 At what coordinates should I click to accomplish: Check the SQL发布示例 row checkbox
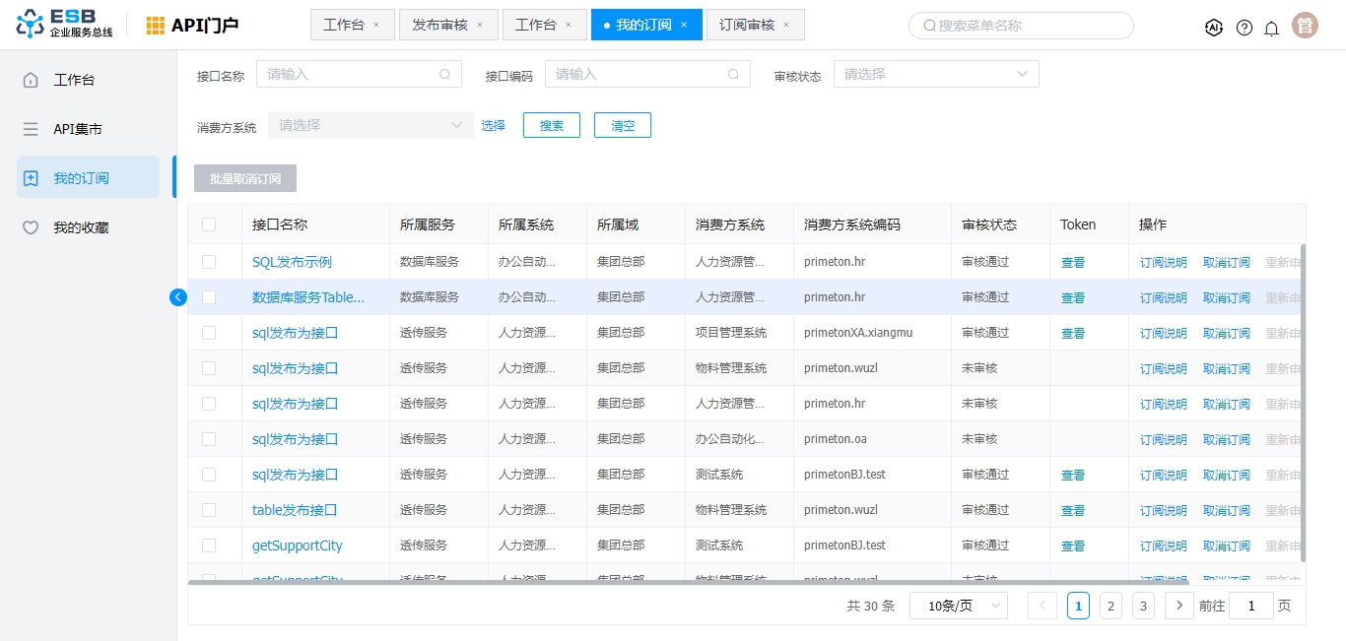(x=209, y=262)
